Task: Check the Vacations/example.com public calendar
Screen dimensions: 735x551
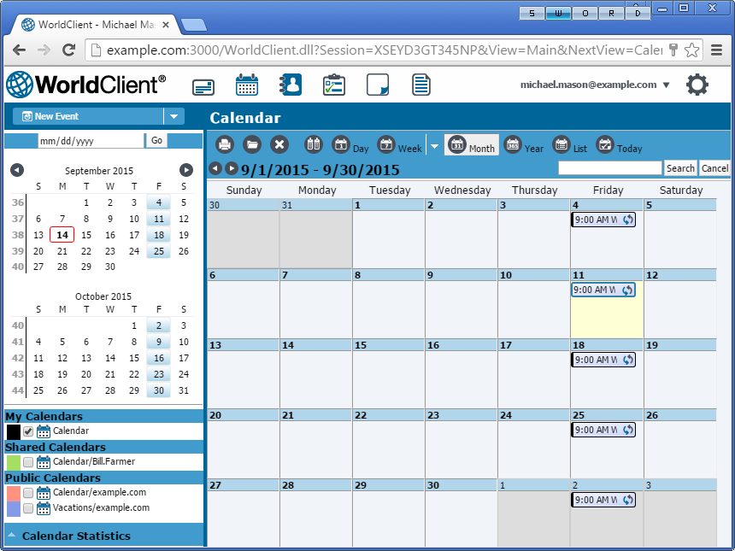Action: pos(28,507)
